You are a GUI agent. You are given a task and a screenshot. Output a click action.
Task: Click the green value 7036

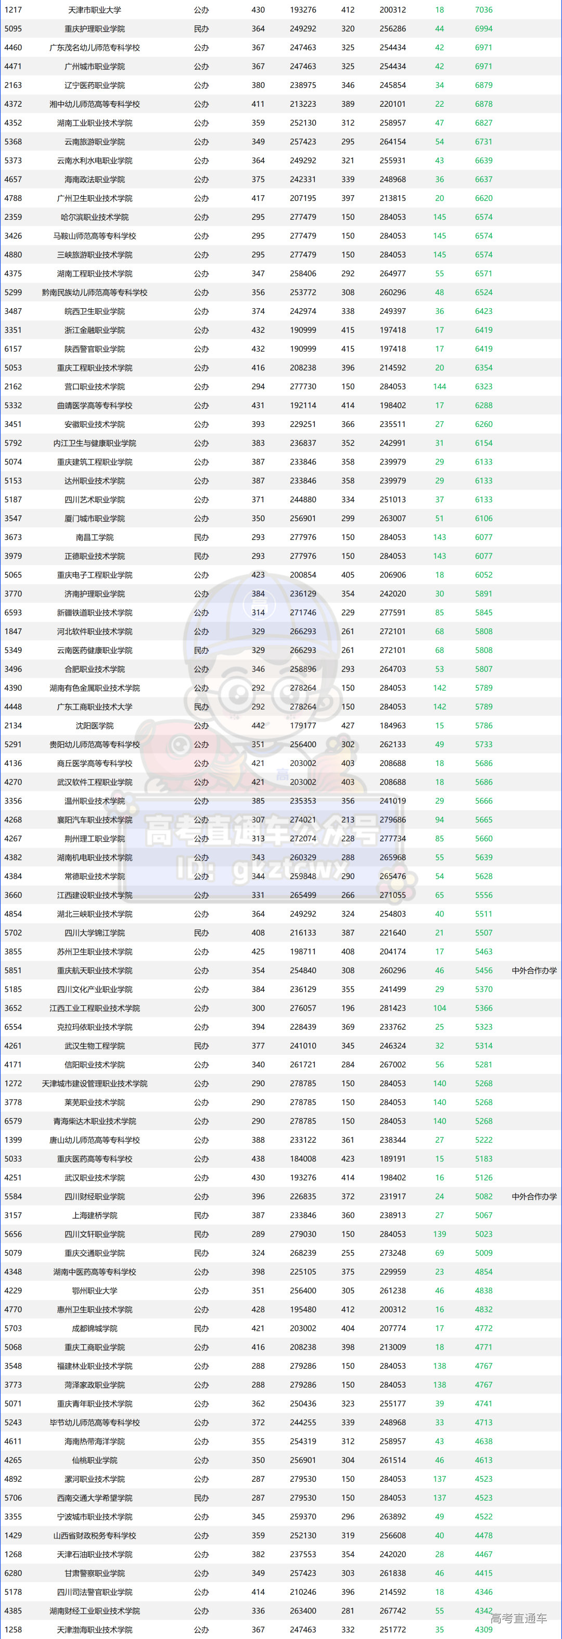tap(483, 9)
